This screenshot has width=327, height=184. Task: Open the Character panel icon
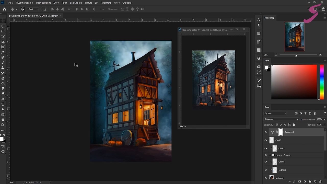pos(259,20)
